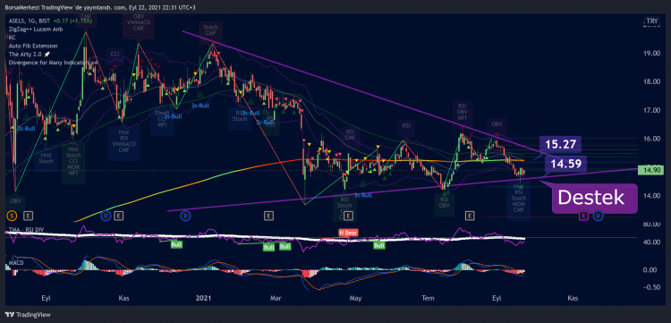Open the TRY currency selector
The image size is (671, 323).
651,21
